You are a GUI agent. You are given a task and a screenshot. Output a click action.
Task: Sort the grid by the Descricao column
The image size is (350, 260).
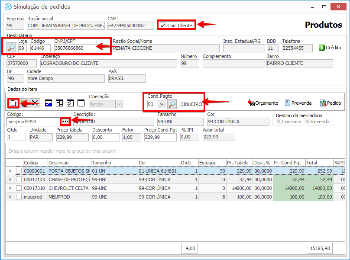tap(69, 163)
